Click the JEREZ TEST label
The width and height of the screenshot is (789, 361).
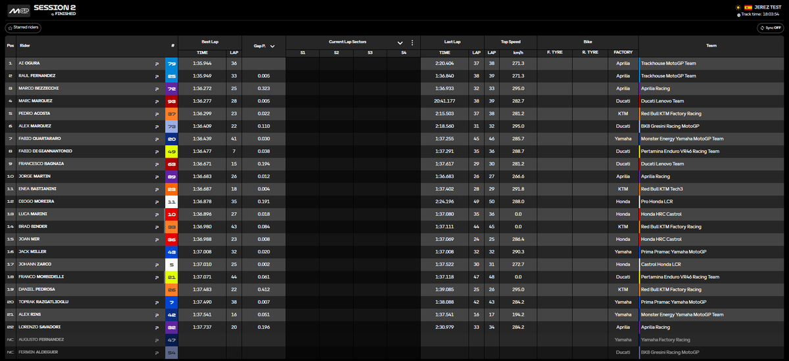click(769, 7)
